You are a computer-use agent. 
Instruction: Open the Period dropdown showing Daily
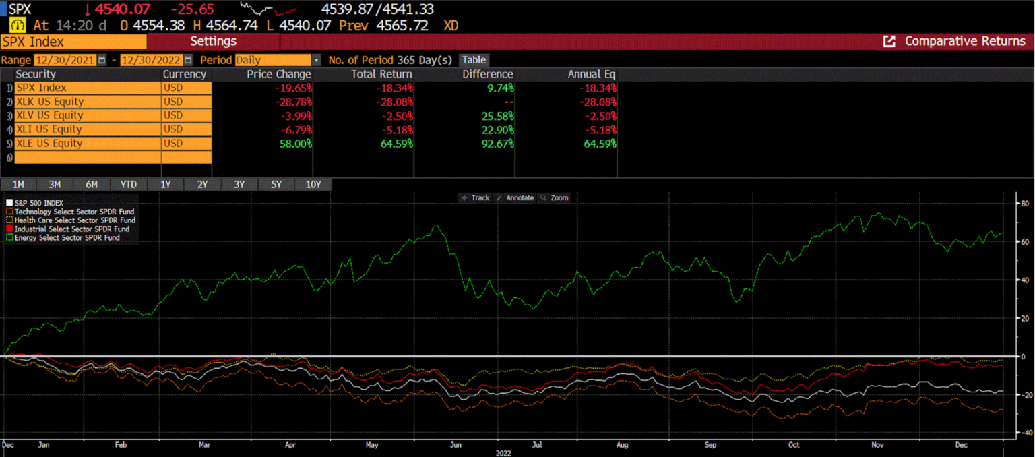click(316, 60)
